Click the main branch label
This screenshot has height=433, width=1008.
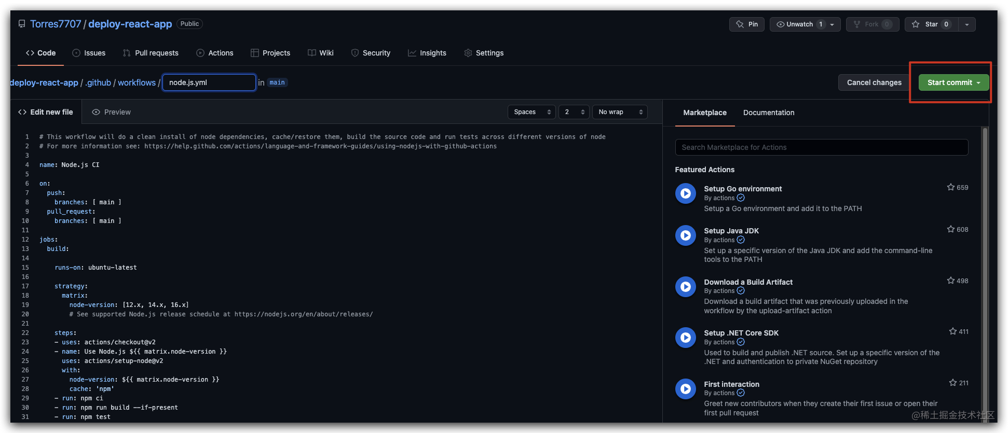pos(277,82)
